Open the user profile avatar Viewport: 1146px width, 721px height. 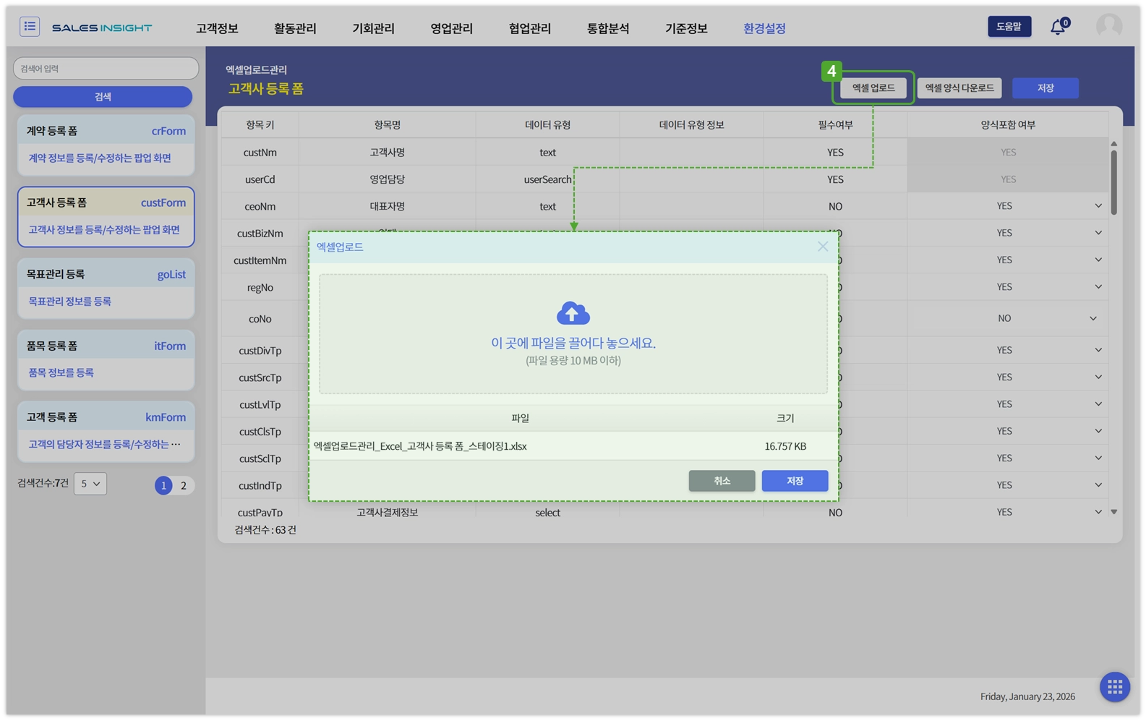pos(1108,26)
